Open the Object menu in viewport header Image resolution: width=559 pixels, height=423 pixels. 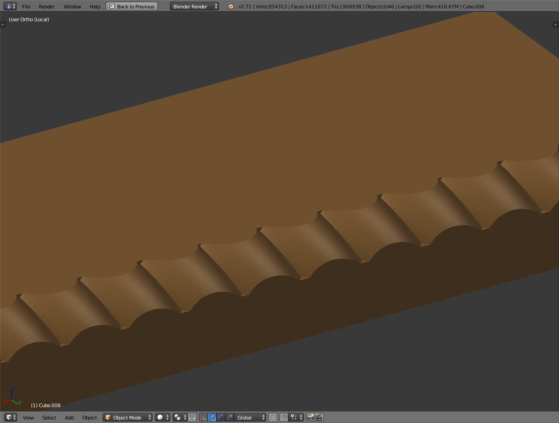(x=89, y=418)
